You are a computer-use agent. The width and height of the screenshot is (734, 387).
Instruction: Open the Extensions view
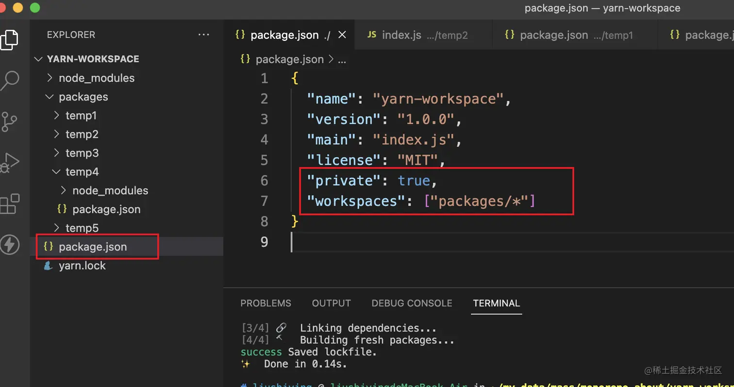coord(9,203)
